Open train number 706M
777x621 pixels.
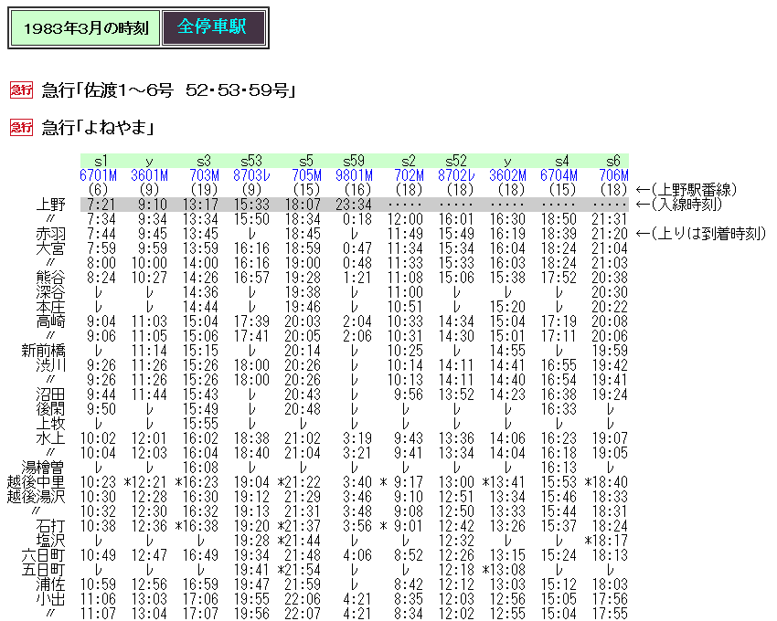pyautogui.click(x=613, y=175)
